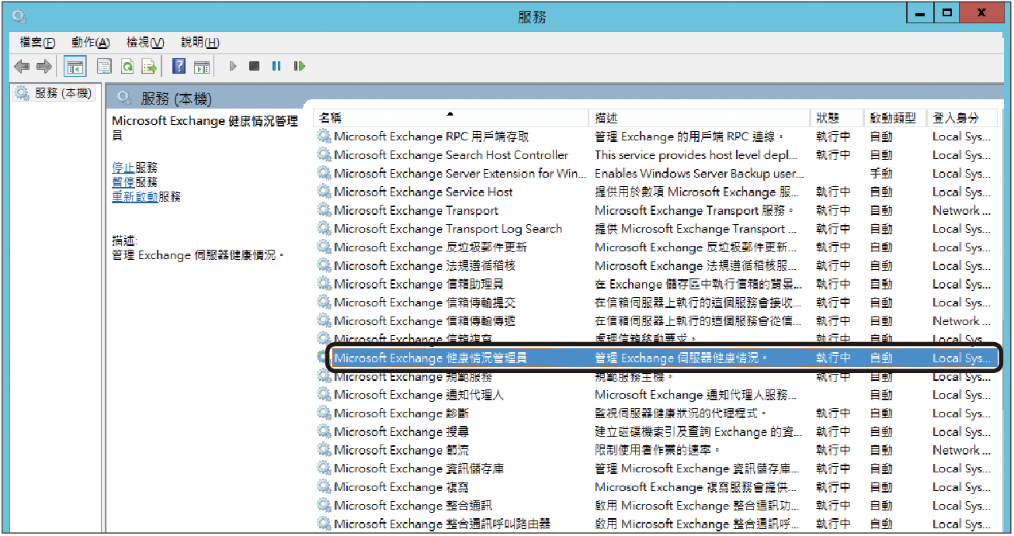Toggle the console tree pane toolbar icon

click(x=75, y=67)
